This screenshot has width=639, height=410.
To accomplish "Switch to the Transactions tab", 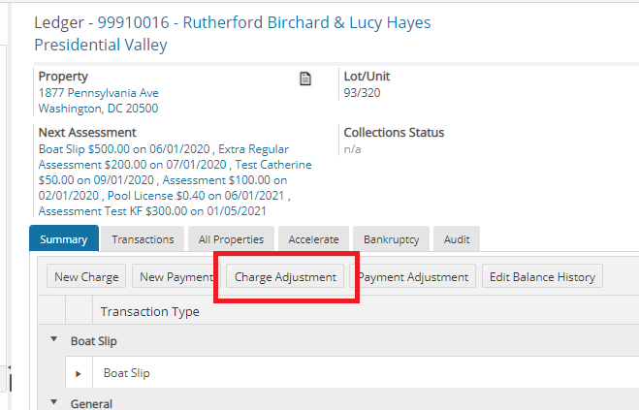I will click(143, 239).
